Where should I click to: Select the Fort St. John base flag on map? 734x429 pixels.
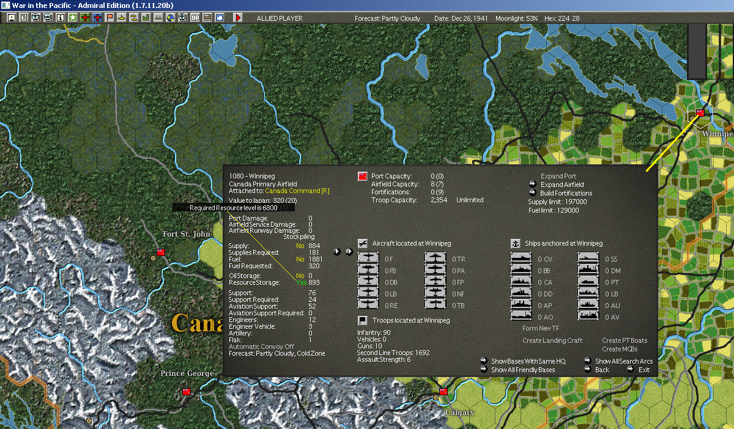(x=161, y=252)
